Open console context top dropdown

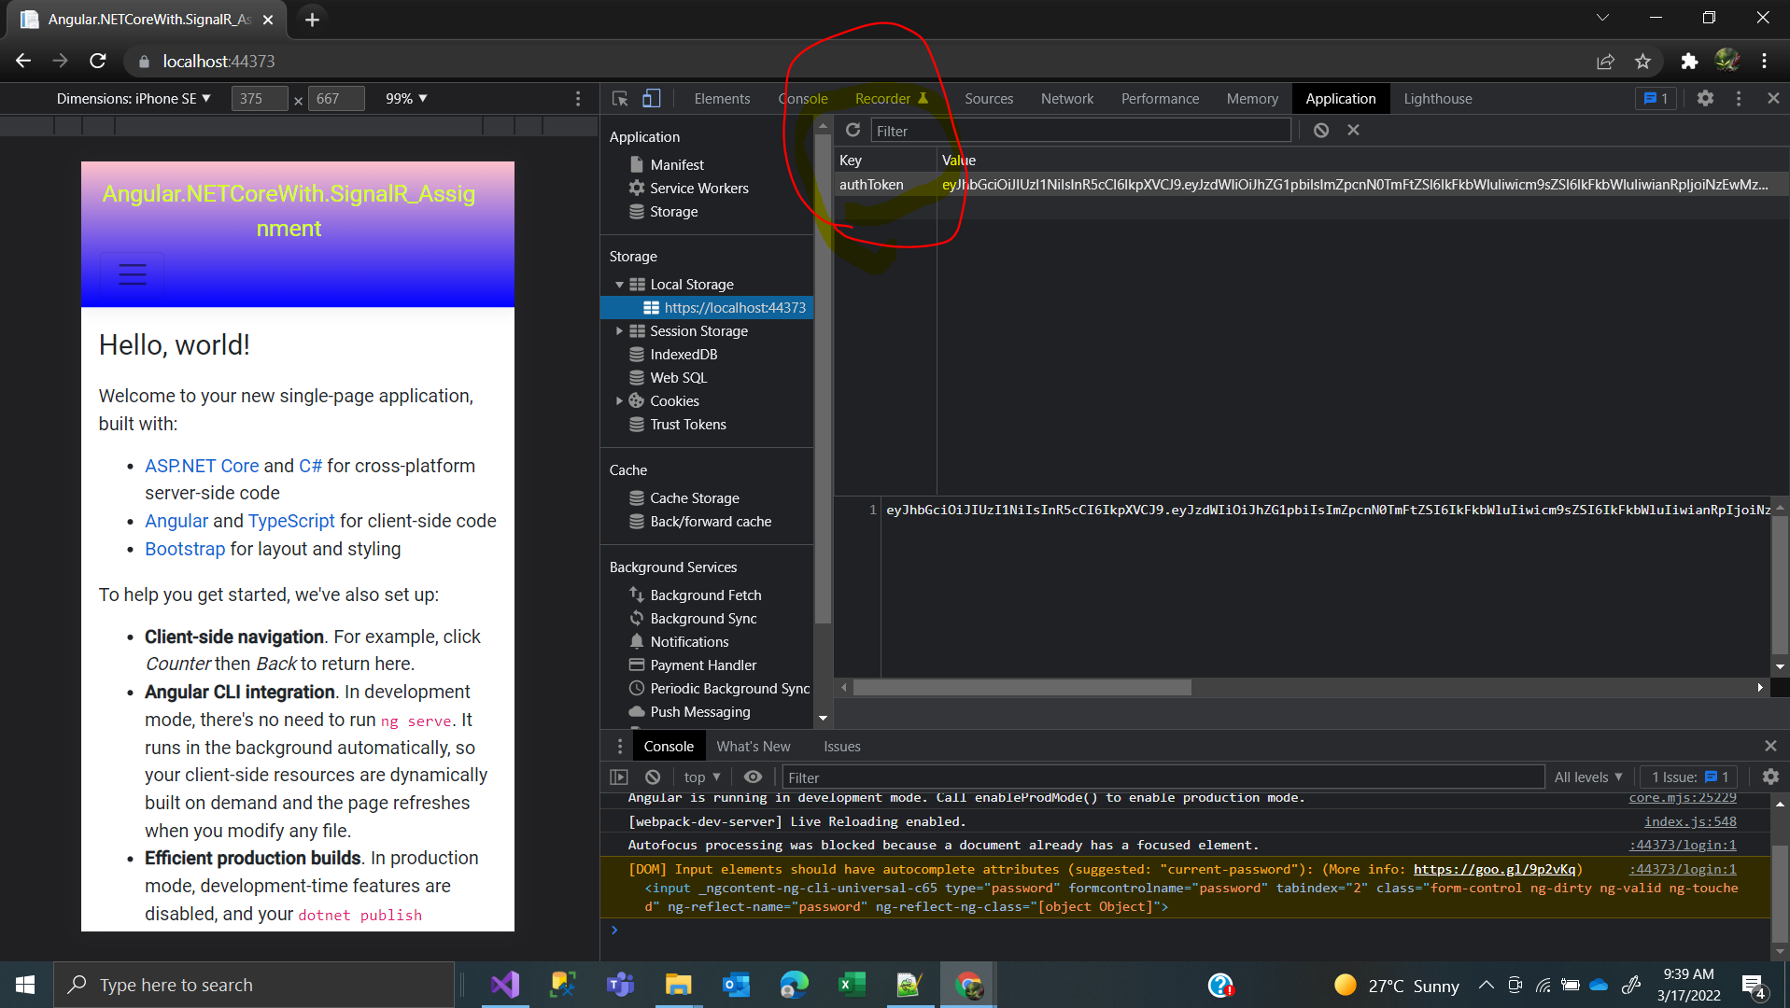coord(702,777)
